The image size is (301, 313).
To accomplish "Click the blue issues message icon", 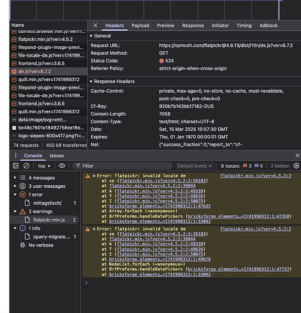I will click(x=256, y=166).
